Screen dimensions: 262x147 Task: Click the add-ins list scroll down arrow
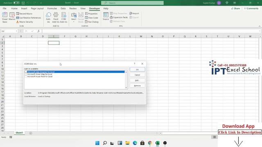[126, 87]
